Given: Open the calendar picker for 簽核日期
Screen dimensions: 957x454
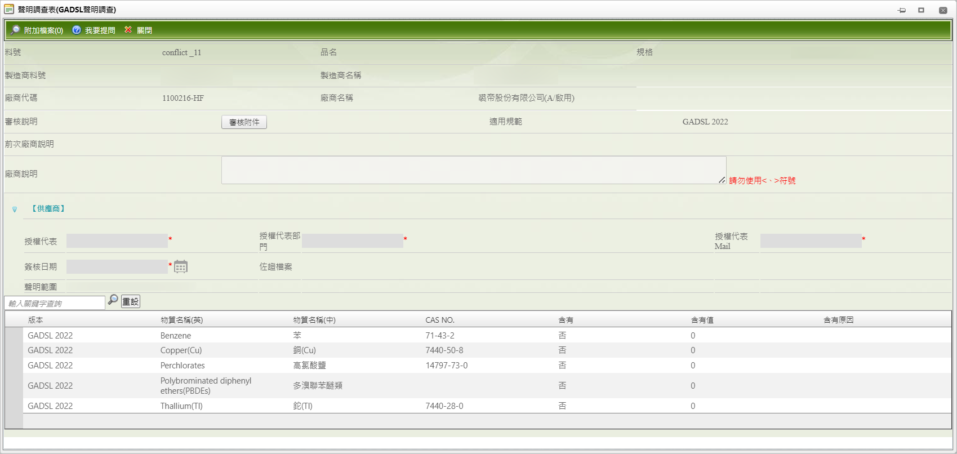Looking at the screenshot, I should point(180,266).
